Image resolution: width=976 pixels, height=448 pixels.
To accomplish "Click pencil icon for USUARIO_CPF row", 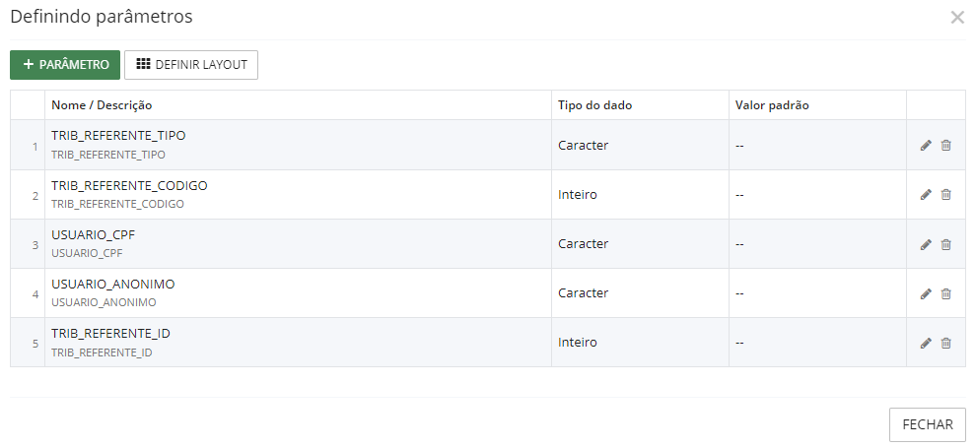I will click(x=926, y=244).
